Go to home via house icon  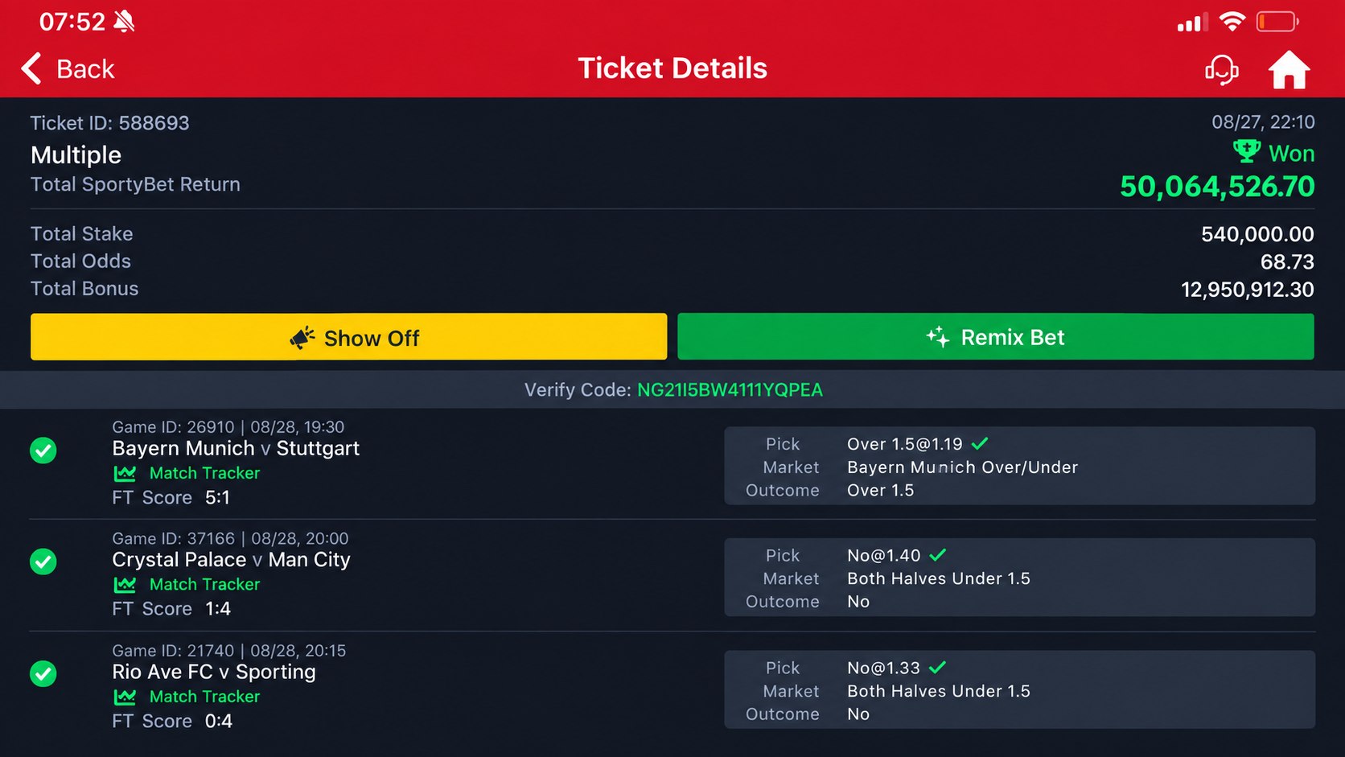click(x=1289, y=70)
